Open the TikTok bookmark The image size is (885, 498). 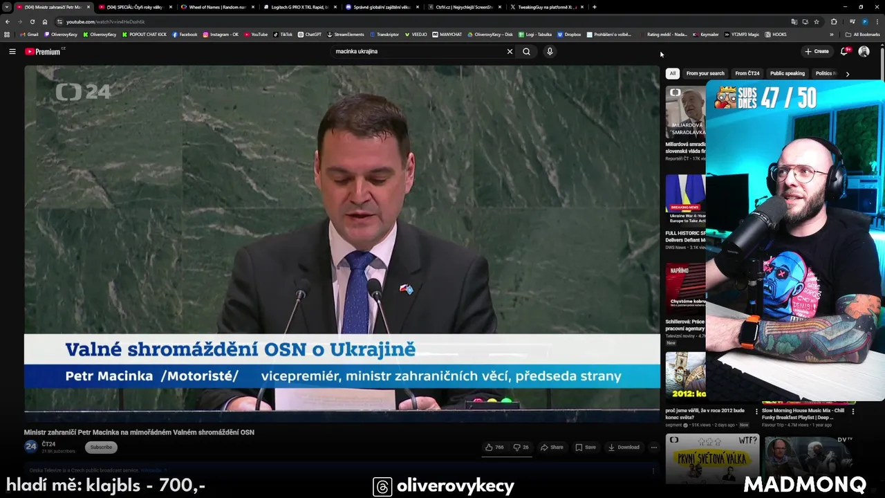[x=283, y=34]
